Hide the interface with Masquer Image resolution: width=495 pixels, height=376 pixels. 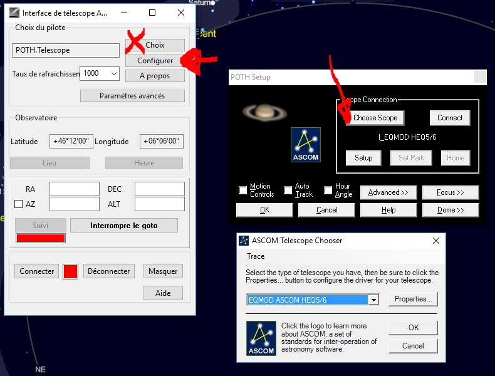pyautogui.click(x=163, y=271)
